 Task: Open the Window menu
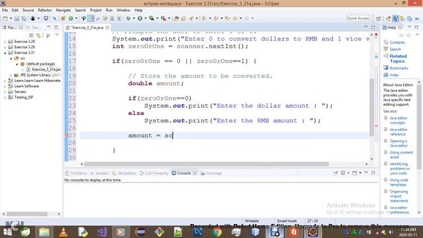(124, 10)
